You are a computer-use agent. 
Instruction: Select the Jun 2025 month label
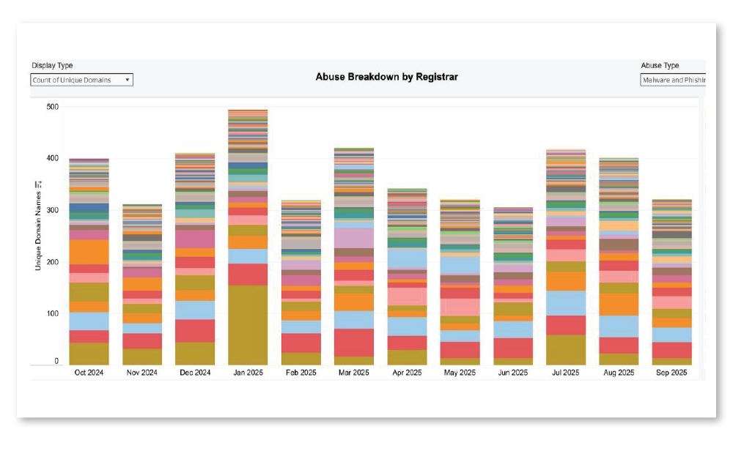tap(512, 373)
